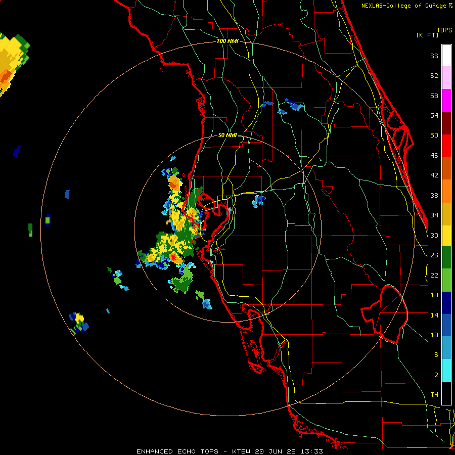Select the navy blue legend swatch
The image size is (455, 455).
click(446, 303)
